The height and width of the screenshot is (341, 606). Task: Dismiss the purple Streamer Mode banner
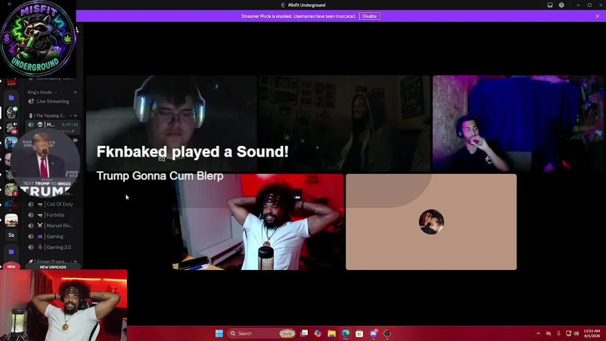coord(597,16)
